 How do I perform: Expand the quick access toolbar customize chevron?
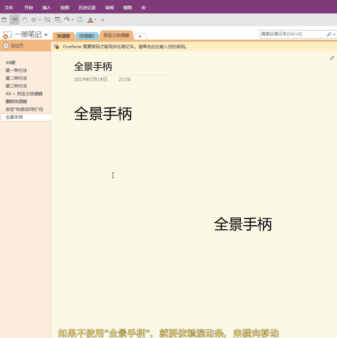click(x=102, y=20)
